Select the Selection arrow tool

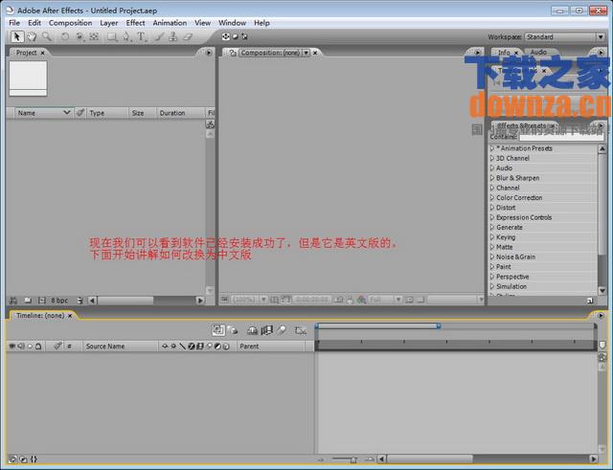pos(17,36)
